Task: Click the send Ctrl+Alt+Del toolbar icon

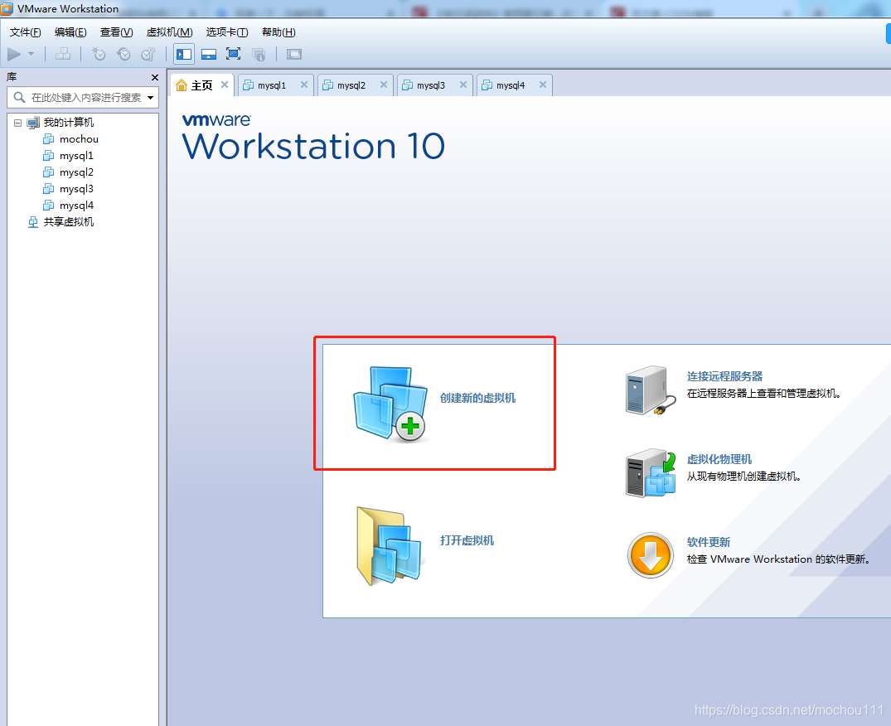Action: [x=62, y=54]
